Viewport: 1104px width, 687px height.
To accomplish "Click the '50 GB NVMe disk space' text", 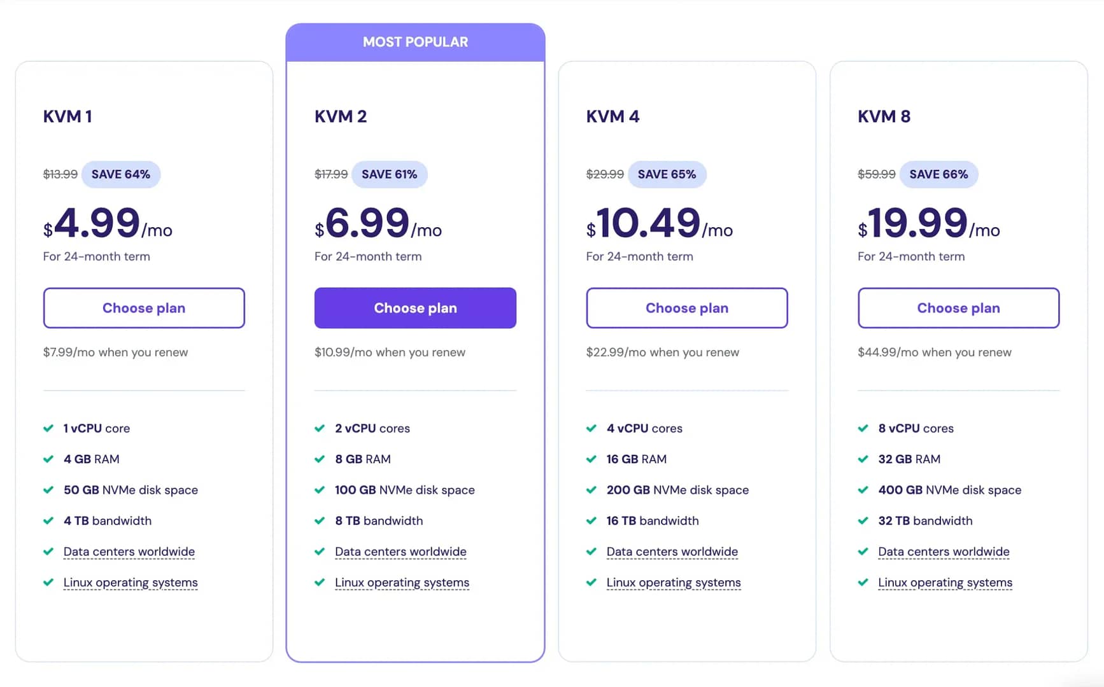I will pos(131,490).
